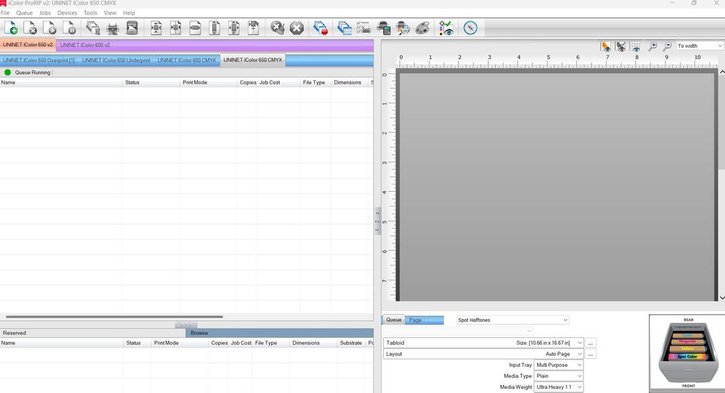Toggle grid visibility in the preview pane
This screenshot has width=725, height=393.
point(634,47)
